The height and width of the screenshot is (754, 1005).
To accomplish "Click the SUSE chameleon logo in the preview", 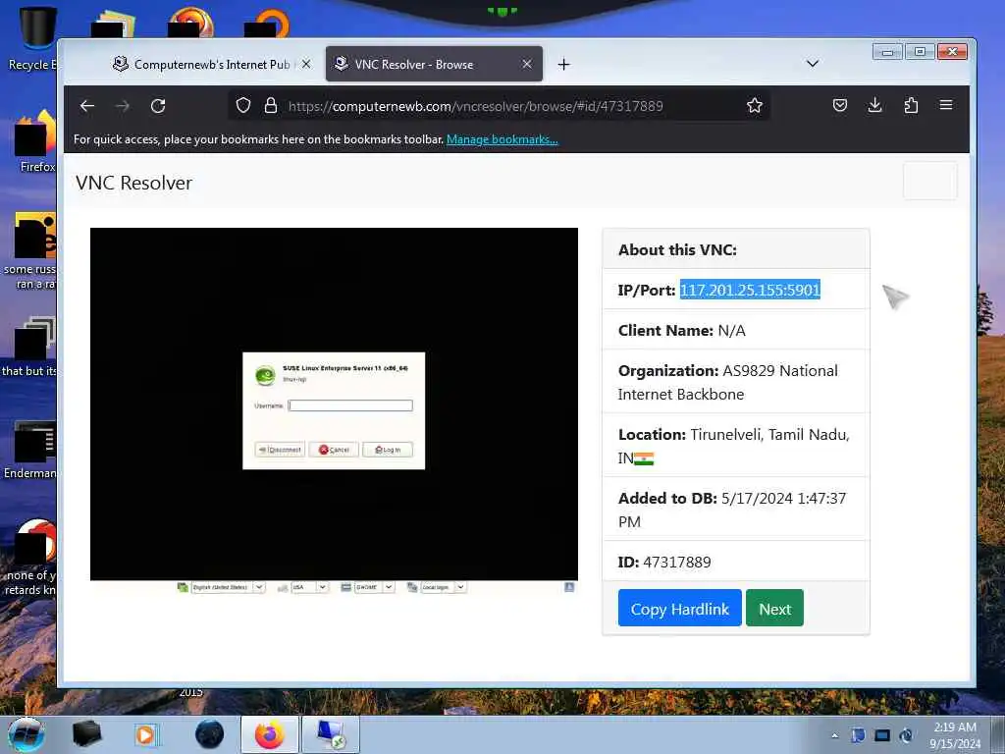I will 265,374.
